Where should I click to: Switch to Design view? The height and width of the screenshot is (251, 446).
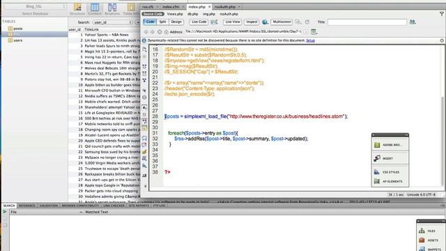[x=176, y=22]
